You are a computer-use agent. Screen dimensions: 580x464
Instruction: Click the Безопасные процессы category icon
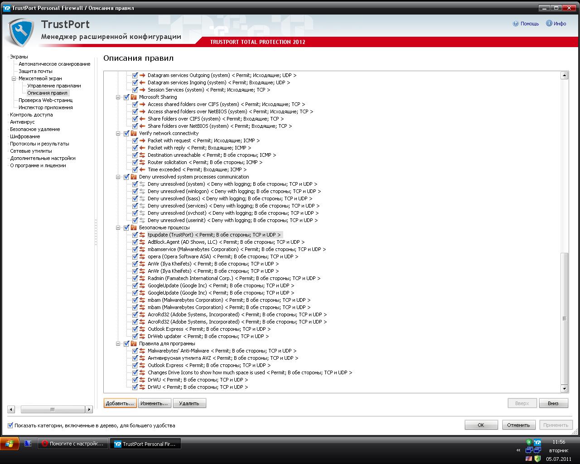[134, 227]
